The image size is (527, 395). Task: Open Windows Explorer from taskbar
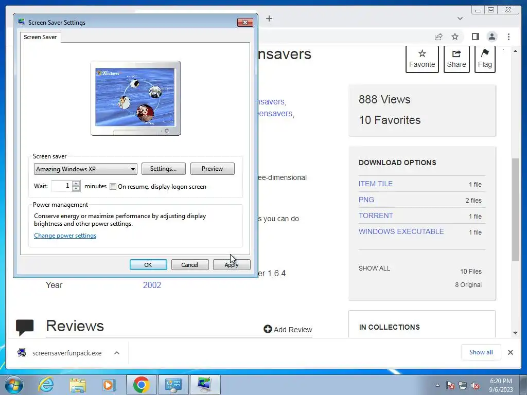point(78,385)
